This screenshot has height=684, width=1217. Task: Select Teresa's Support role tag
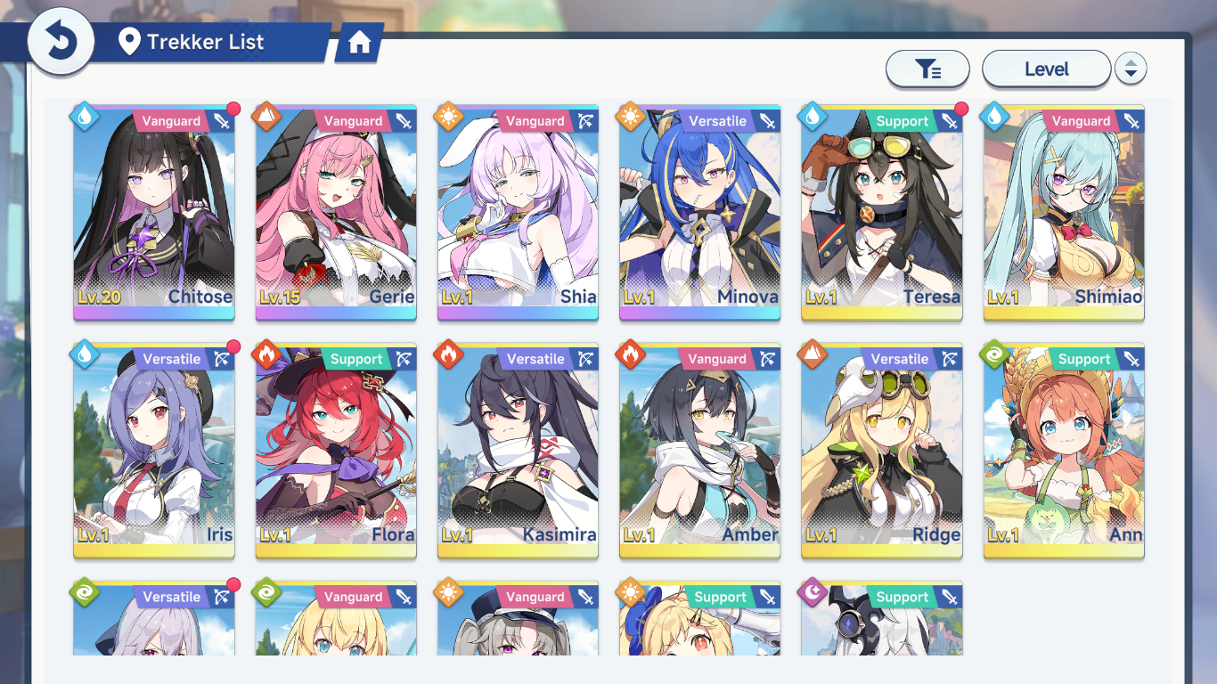coord(902,121)
